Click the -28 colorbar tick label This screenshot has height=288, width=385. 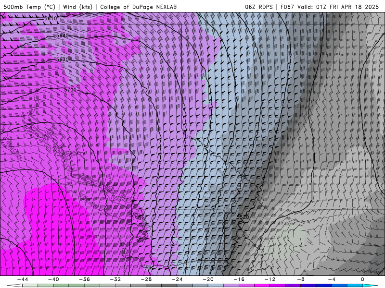point(146,279)
